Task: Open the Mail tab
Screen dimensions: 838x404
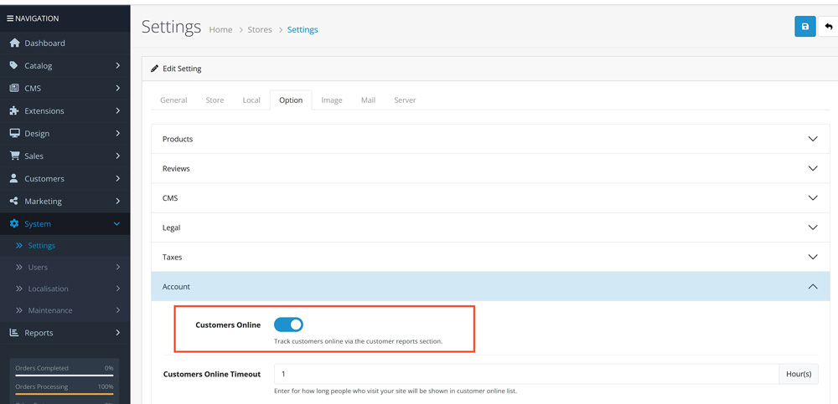Action: (x=368, y=100)
